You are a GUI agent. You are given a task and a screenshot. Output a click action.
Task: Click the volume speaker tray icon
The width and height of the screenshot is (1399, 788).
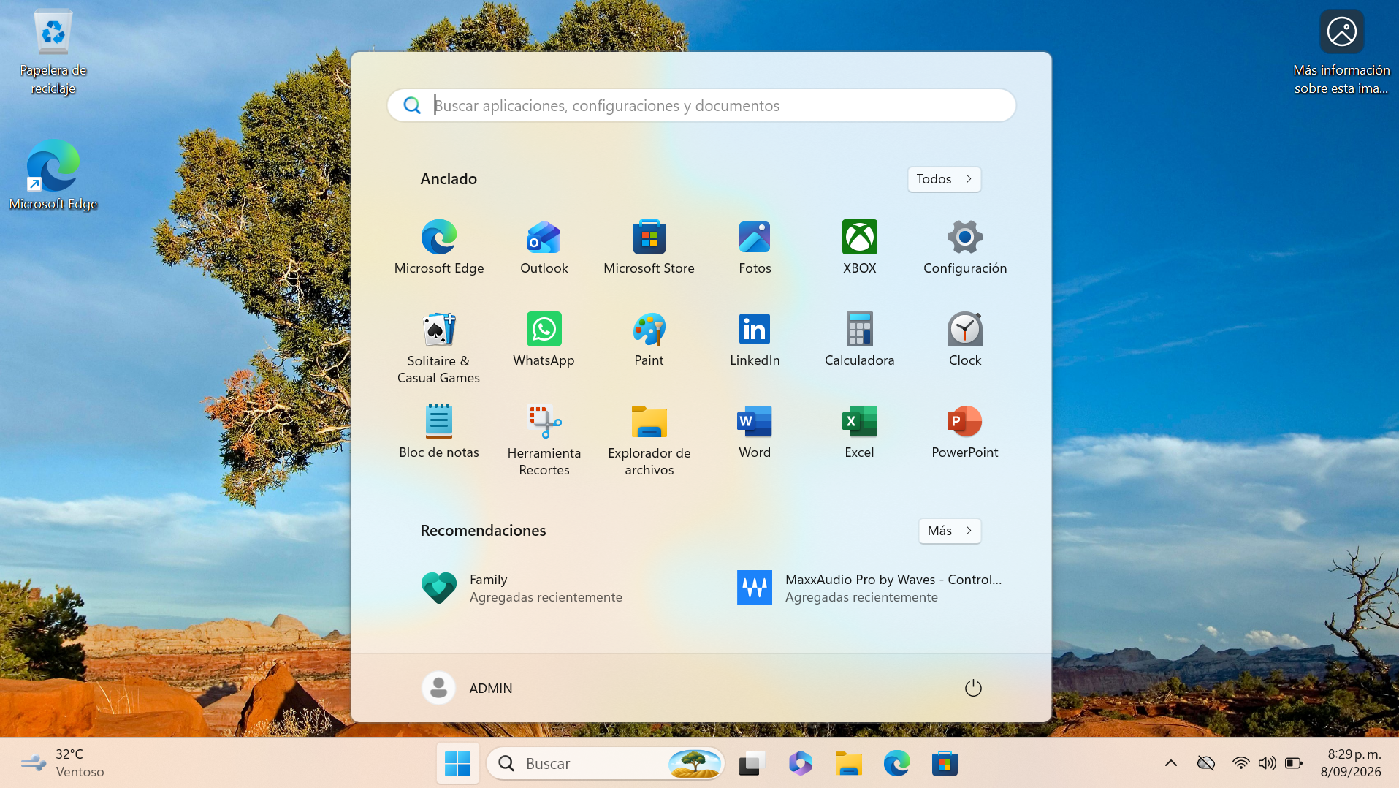point(1267,763)
